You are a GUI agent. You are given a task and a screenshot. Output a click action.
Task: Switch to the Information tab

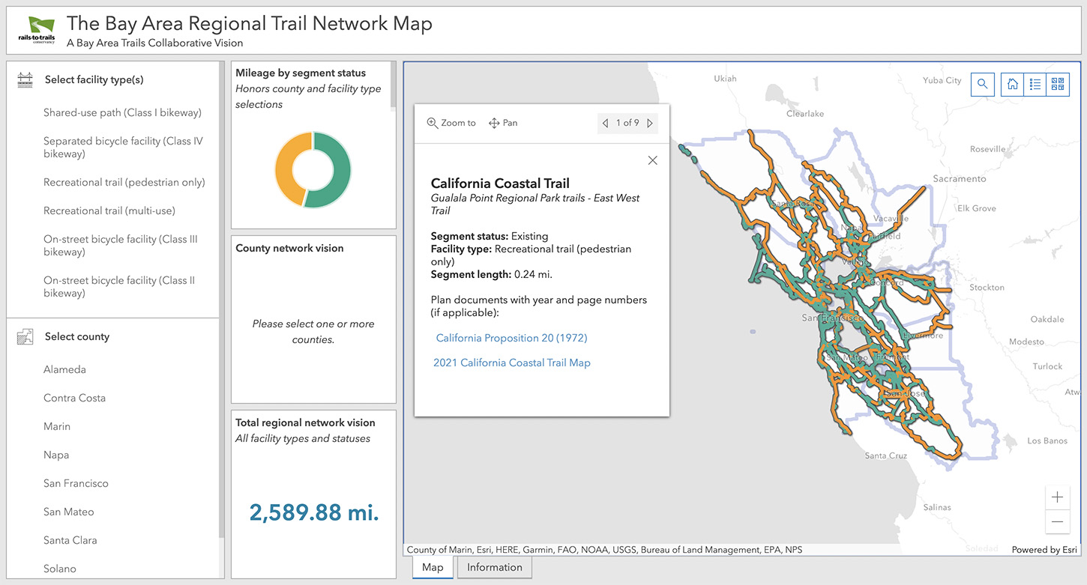pos(494,567)
